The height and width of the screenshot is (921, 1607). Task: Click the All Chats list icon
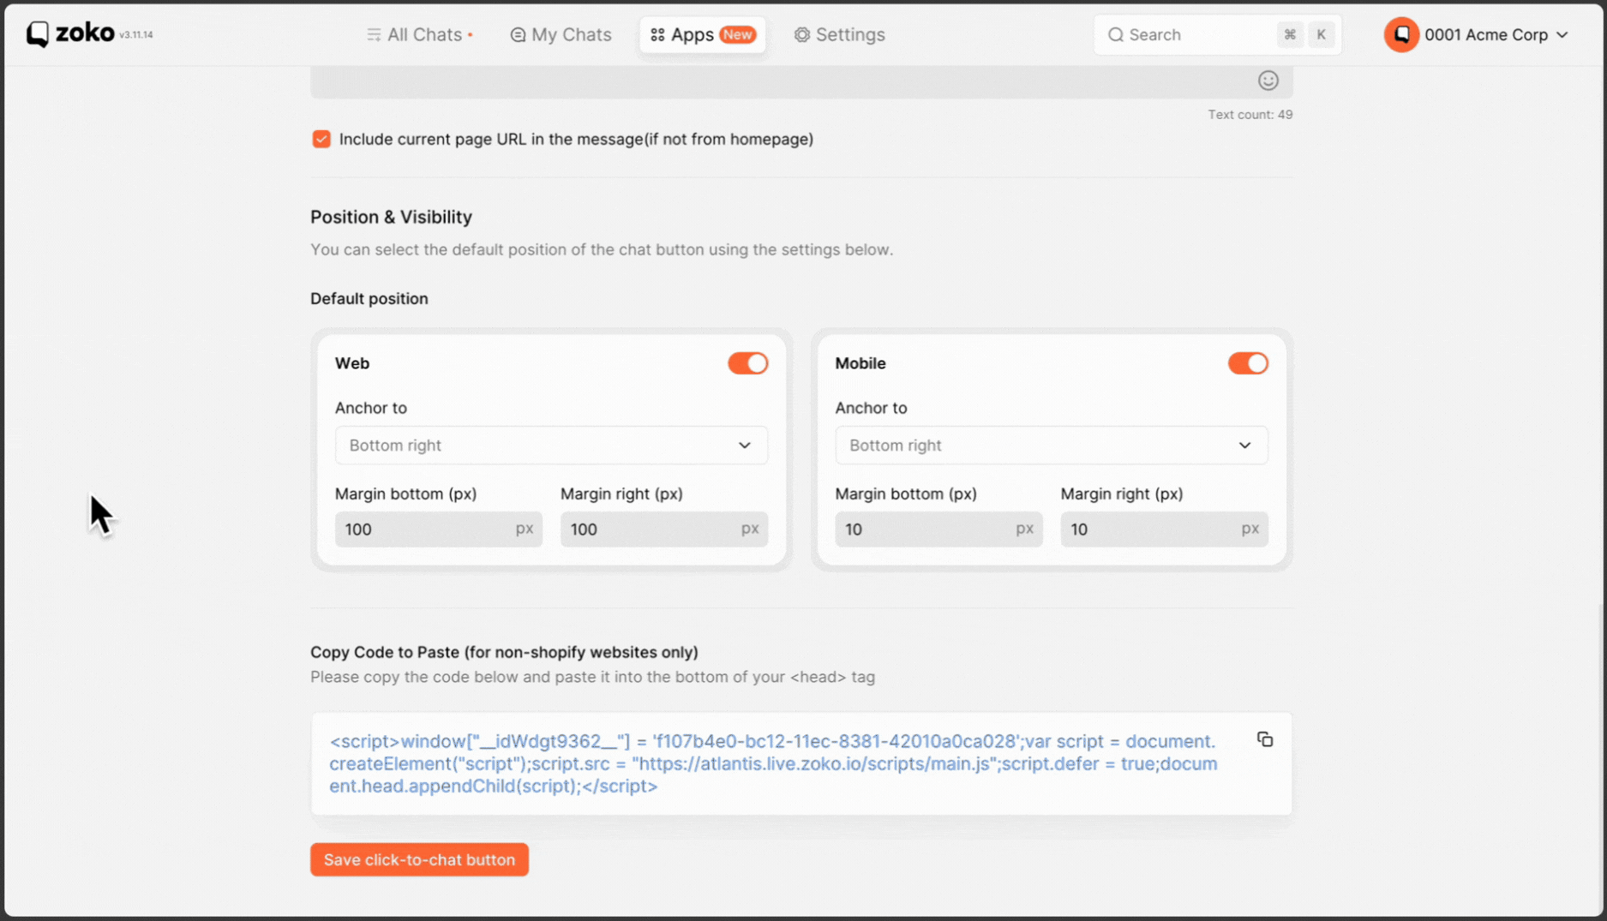(374, 35)
